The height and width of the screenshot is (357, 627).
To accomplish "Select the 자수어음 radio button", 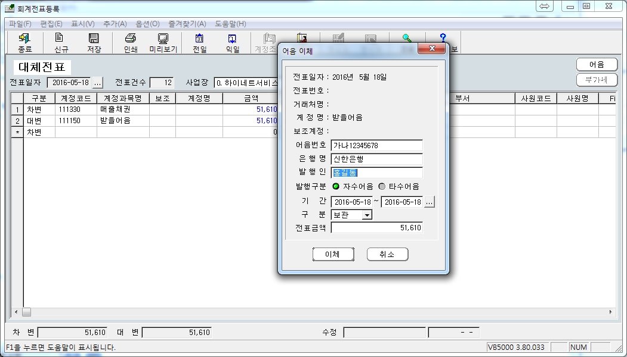I will (336, 186).
